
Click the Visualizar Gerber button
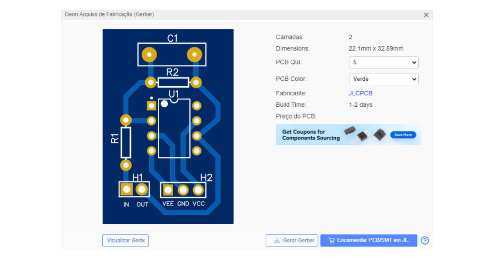[125, 240]
